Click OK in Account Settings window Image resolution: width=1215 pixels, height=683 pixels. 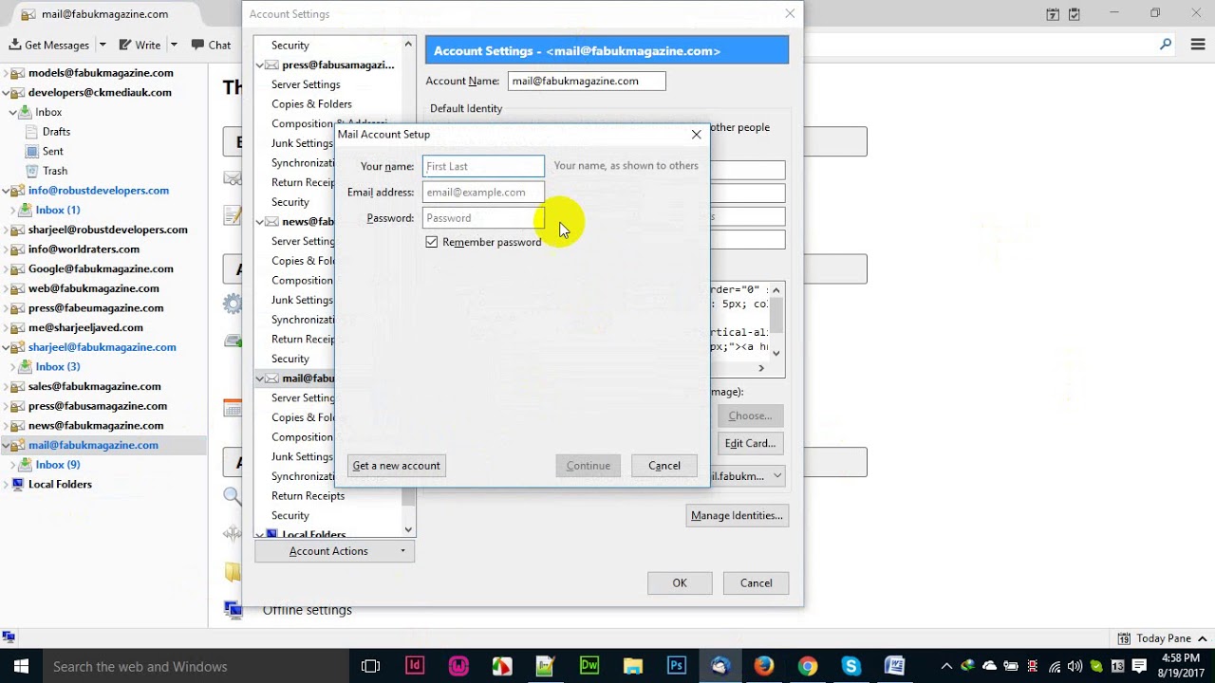(x=680, y=583)
